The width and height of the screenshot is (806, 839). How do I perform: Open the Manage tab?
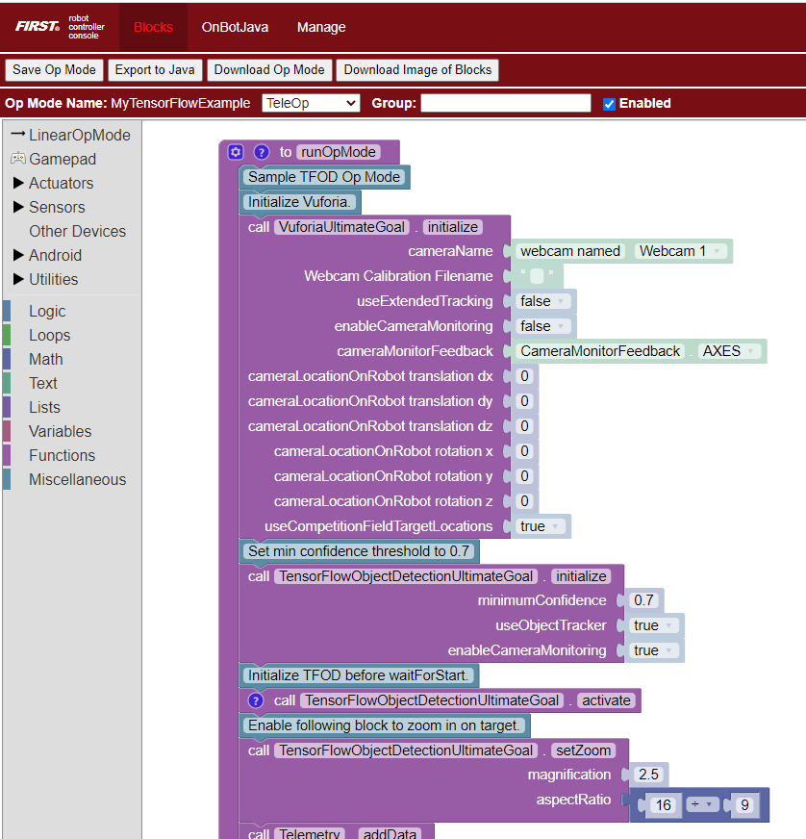pos(321,27)
